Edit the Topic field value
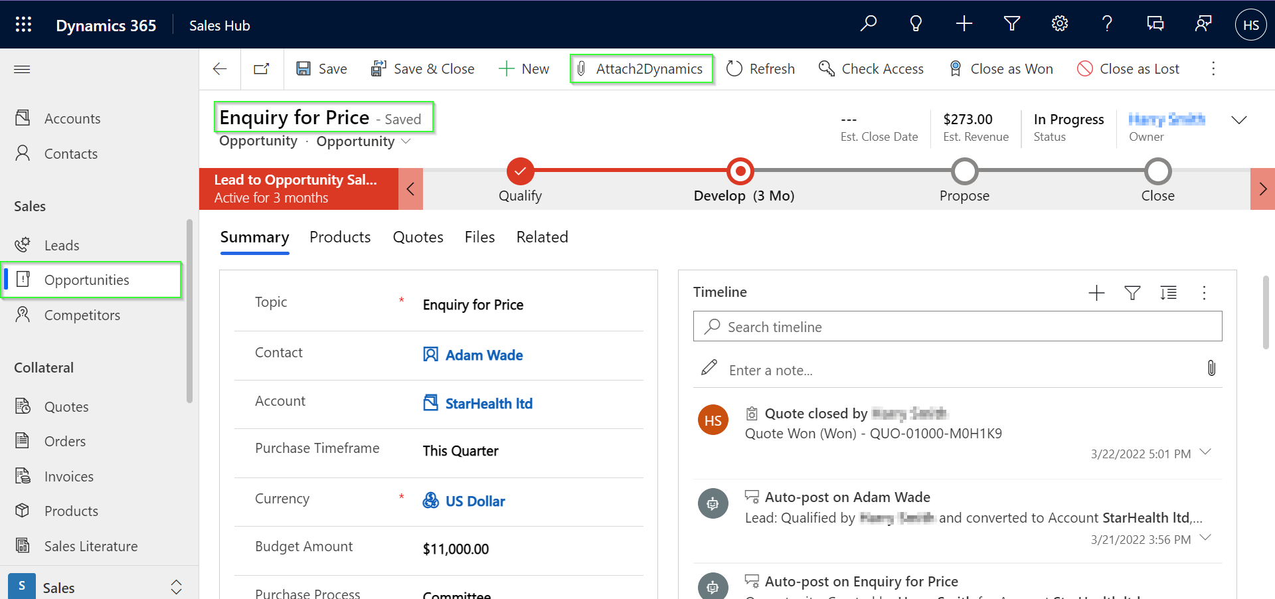Image resolution: width=1275 pixels, height=599 pixels. pos(473,305)
